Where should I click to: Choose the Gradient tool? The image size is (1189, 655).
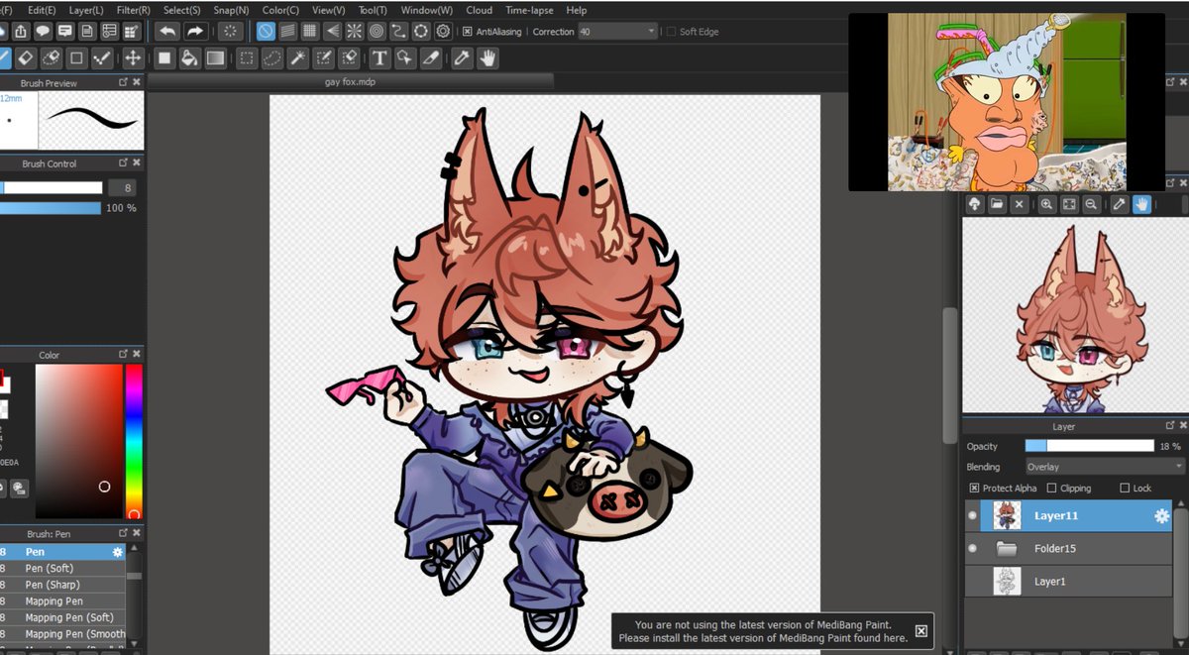click(x=215, y=57)
